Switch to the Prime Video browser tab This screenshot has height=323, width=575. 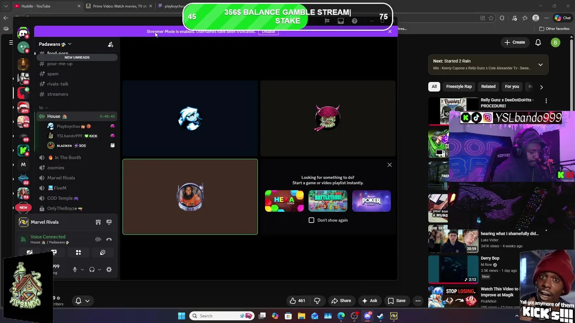click(x=119, y=6)
